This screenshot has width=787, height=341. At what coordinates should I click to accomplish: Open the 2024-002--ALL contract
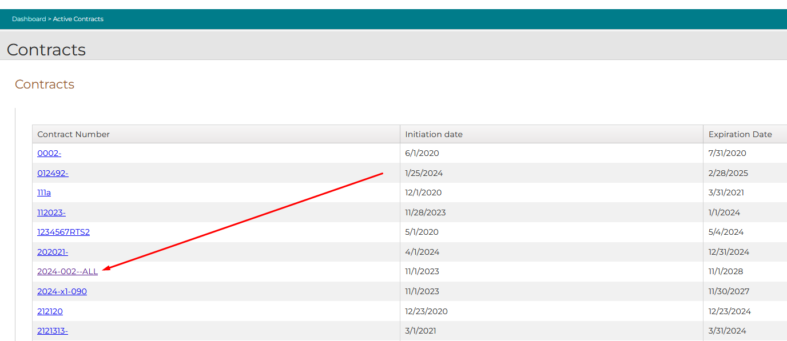pyautogui.click(x=67, y=271)
